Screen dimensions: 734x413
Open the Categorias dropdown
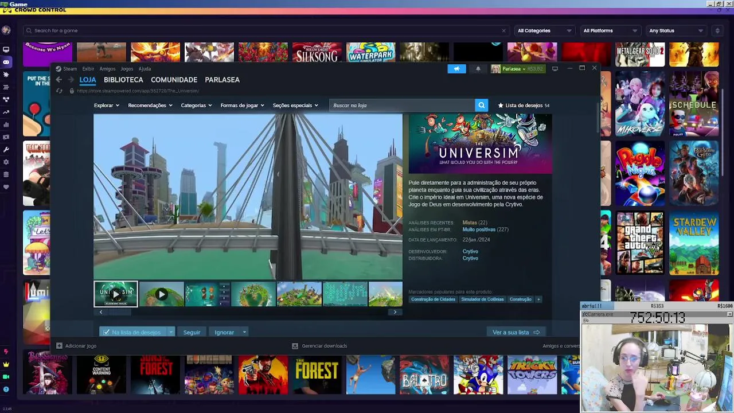[x=196, y=106]
